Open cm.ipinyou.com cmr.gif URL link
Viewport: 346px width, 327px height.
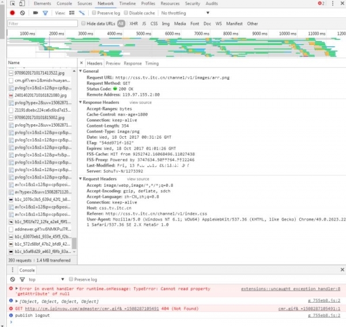[92, 309]
